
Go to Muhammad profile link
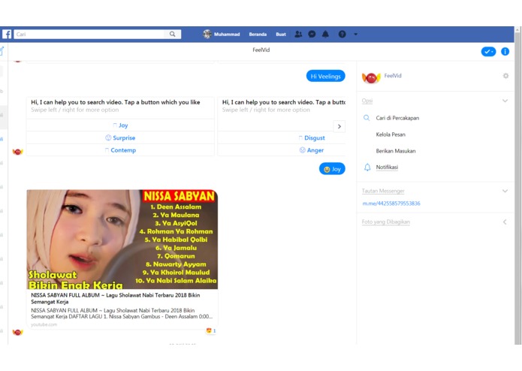tap(227, 35)
